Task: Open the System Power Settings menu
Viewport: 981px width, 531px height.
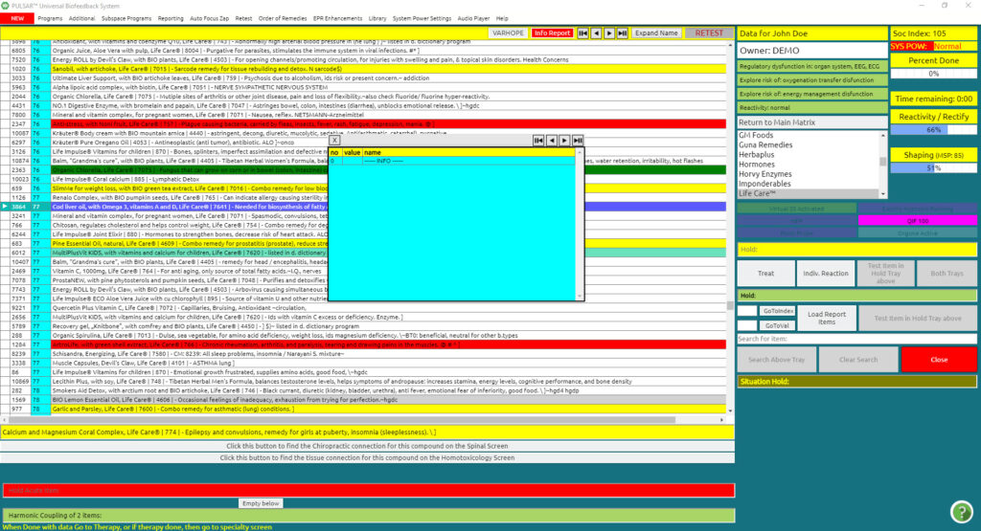Action: (422, 18)
